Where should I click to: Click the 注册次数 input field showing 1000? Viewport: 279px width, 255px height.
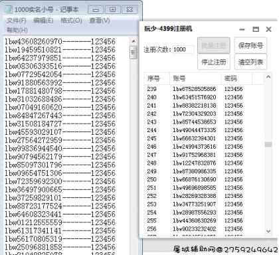[x=183, y=49]
